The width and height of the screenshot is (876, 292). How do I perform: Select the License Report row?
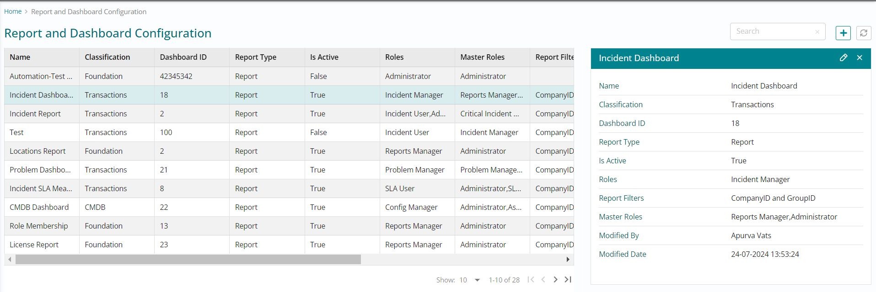coord(34,245)
